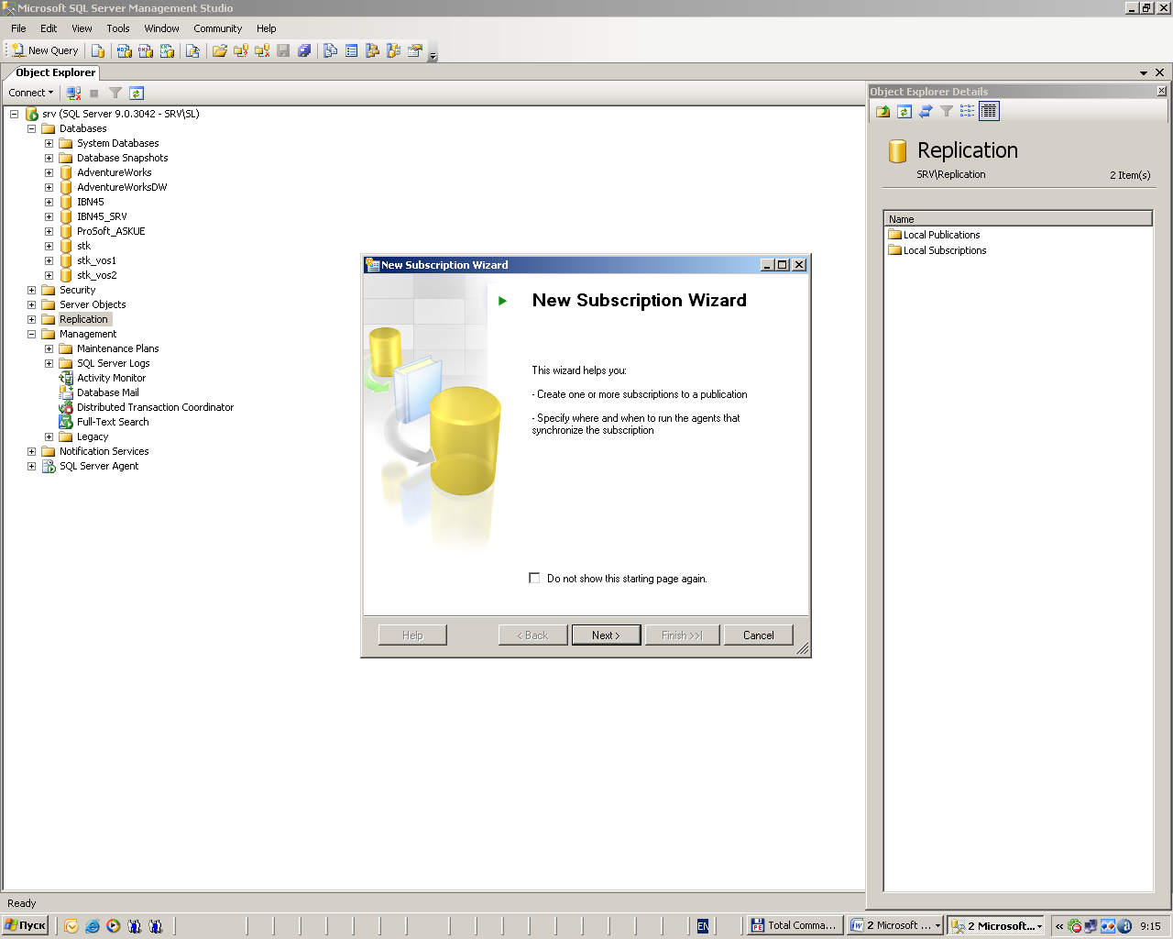Select the Server Objects folder

(93, 304)
